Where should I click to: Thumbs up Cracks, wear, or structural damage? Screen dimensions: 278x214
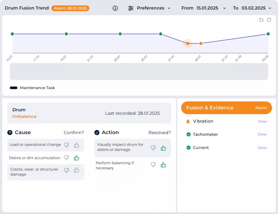click(77, 170)
